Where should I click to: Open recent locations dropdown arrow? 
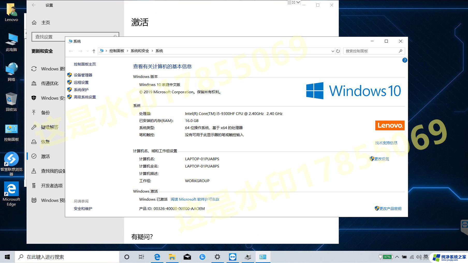point(87,51)
